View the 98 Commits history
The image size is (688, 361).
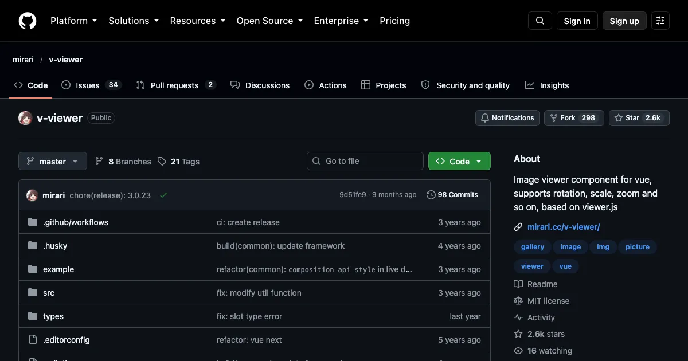[x=452, y=195]
